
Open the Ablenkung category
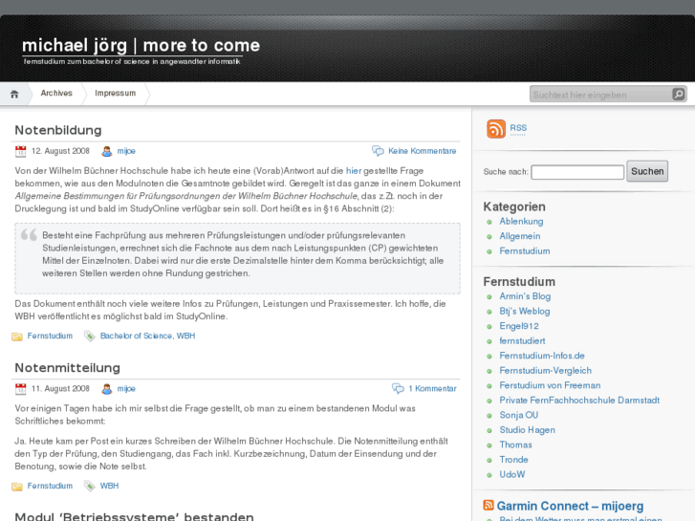pos(521,221)
